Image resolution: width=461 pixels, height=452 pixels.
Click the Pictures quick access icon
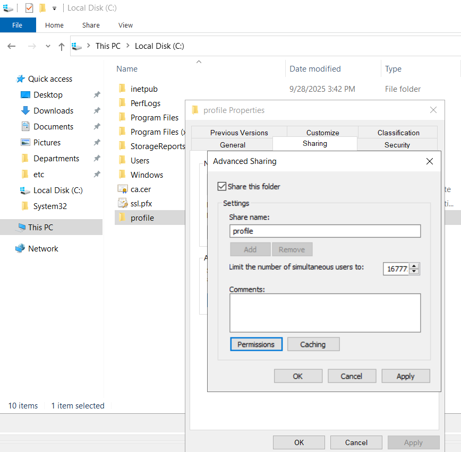(25, 142)
